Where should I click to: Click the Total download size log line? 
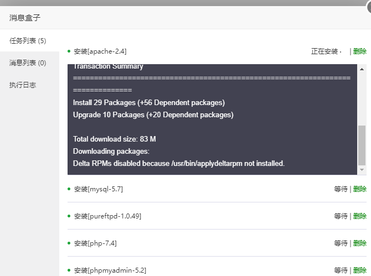point(115,139)
